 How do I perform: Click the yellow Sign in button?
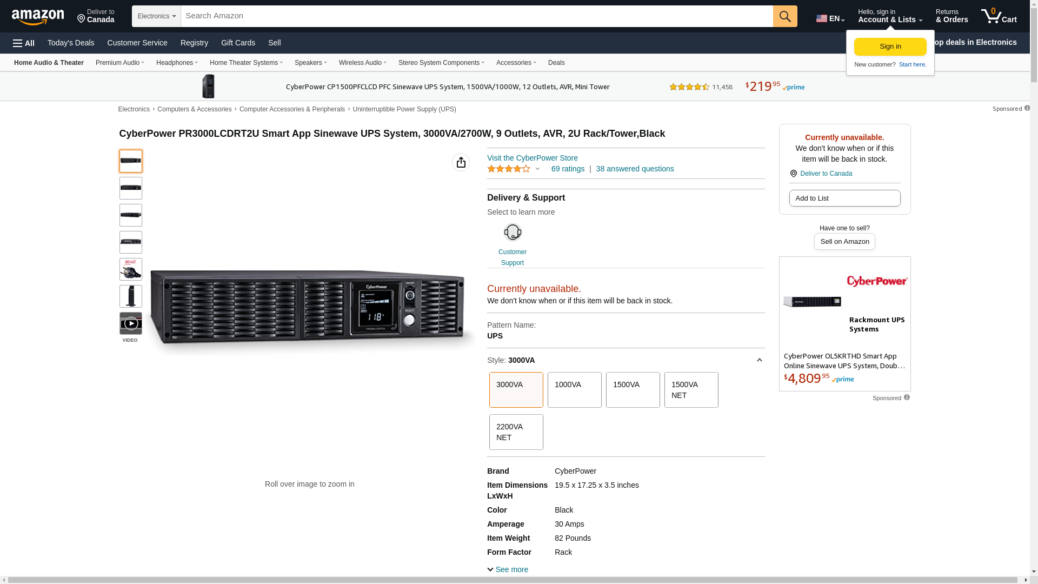(890, 47)
